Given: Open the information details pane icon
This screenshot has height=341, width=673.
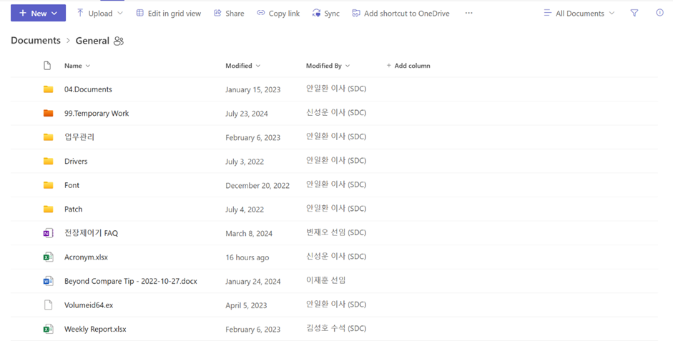Looking at the screenshot, I should click(659, 13).
